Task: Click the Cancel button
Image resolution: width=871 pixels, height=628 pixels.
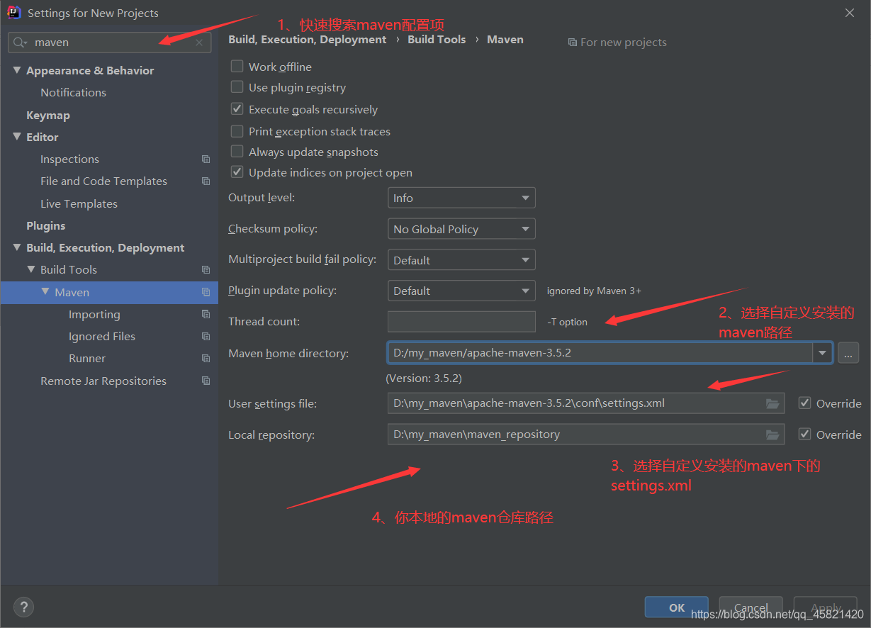Action: pyautogui.click(x=751, y=607)
